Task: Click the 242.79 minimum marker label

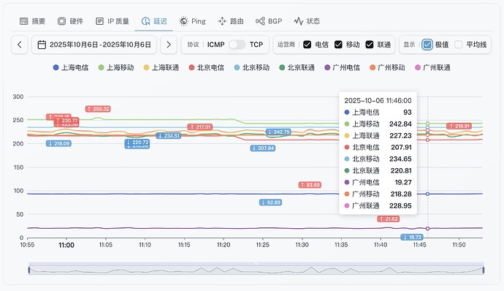Action: tap(279, 132)
